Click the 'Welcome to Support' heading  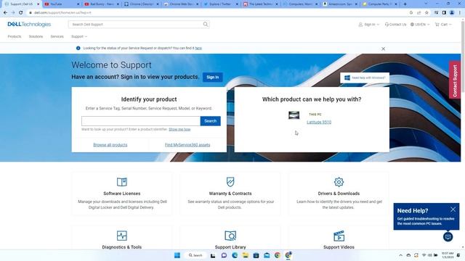point(111,65)
